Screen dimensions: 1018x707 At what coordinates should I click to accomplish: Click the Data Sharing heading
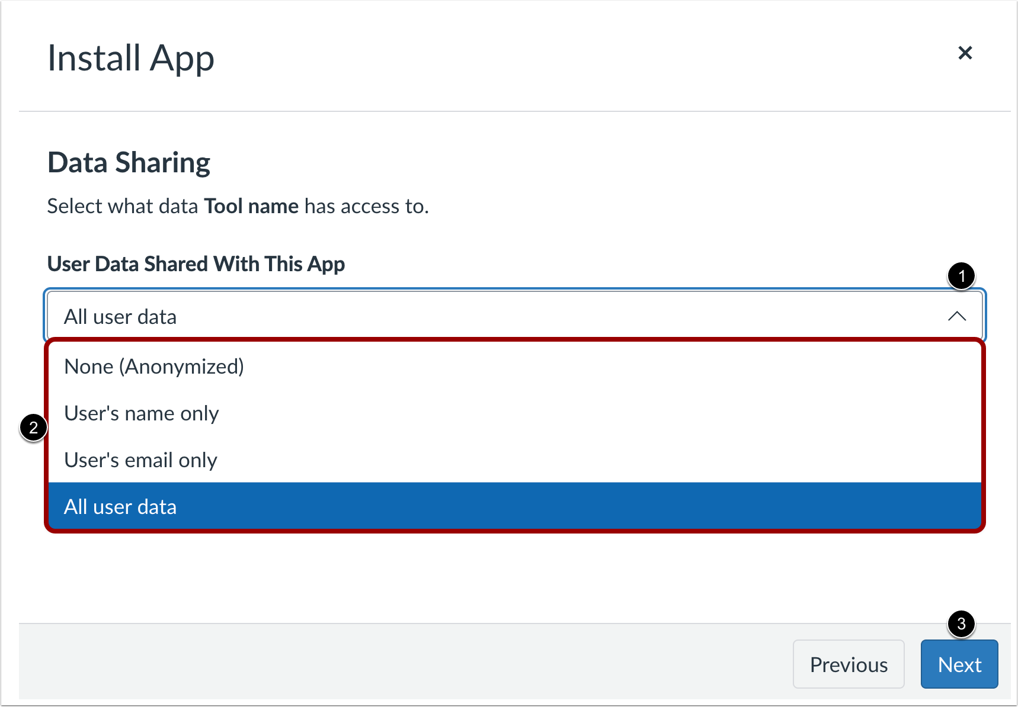(129, 162)
